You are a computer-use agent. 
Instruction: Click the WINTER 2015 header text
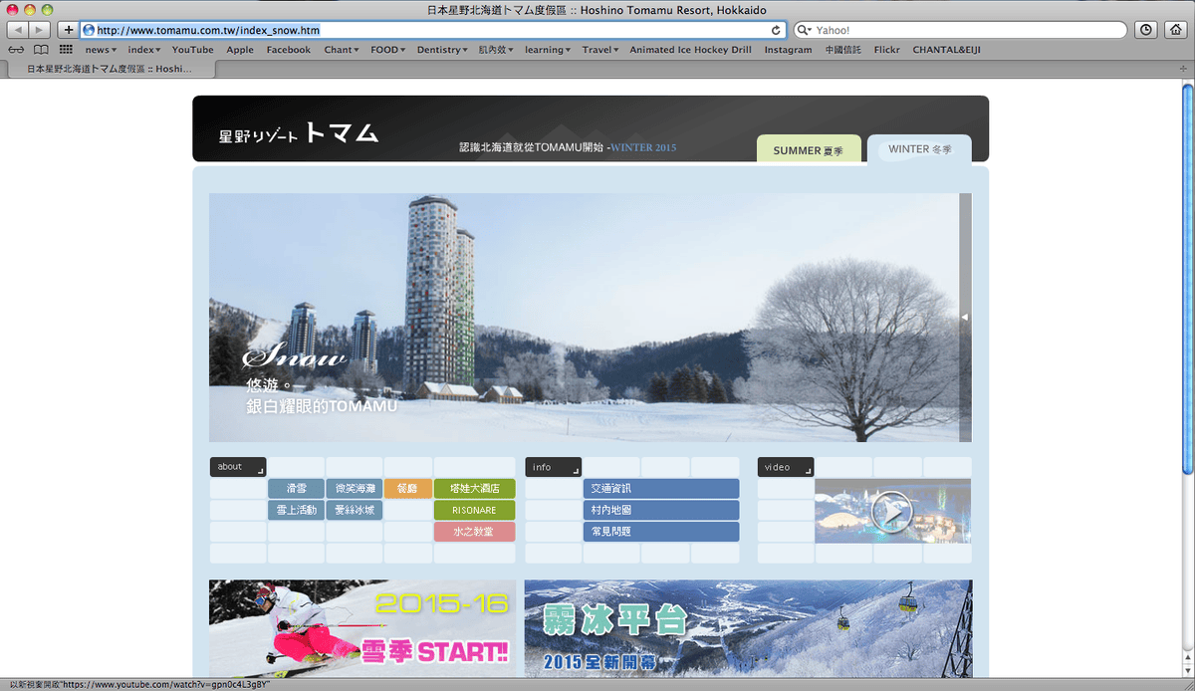(643, 147)
